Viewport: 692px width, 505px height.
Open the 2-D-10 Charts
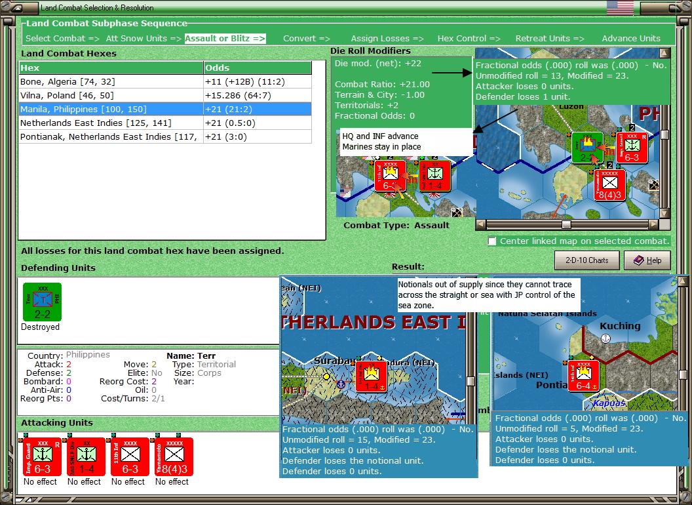point(586,260)
